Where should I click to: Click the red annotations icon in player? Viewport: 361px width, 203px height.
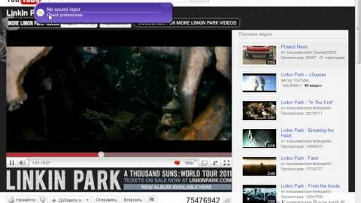(x=177, y=163)
